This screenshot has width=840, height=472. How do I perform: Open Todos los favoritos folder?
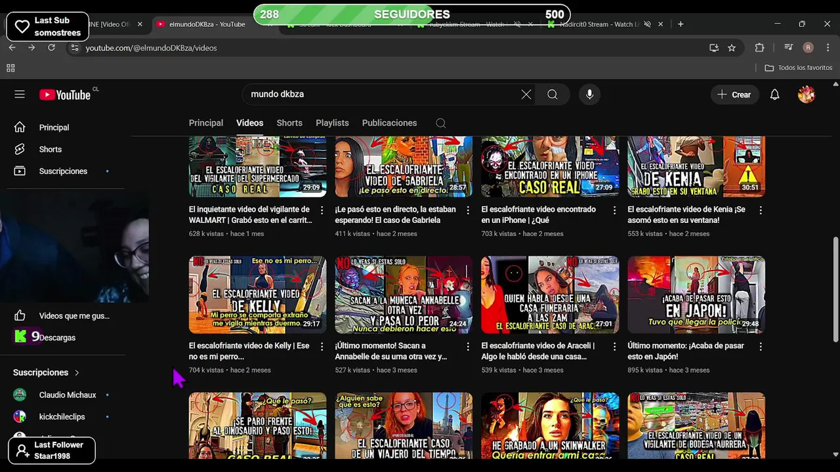pos(798,68)
